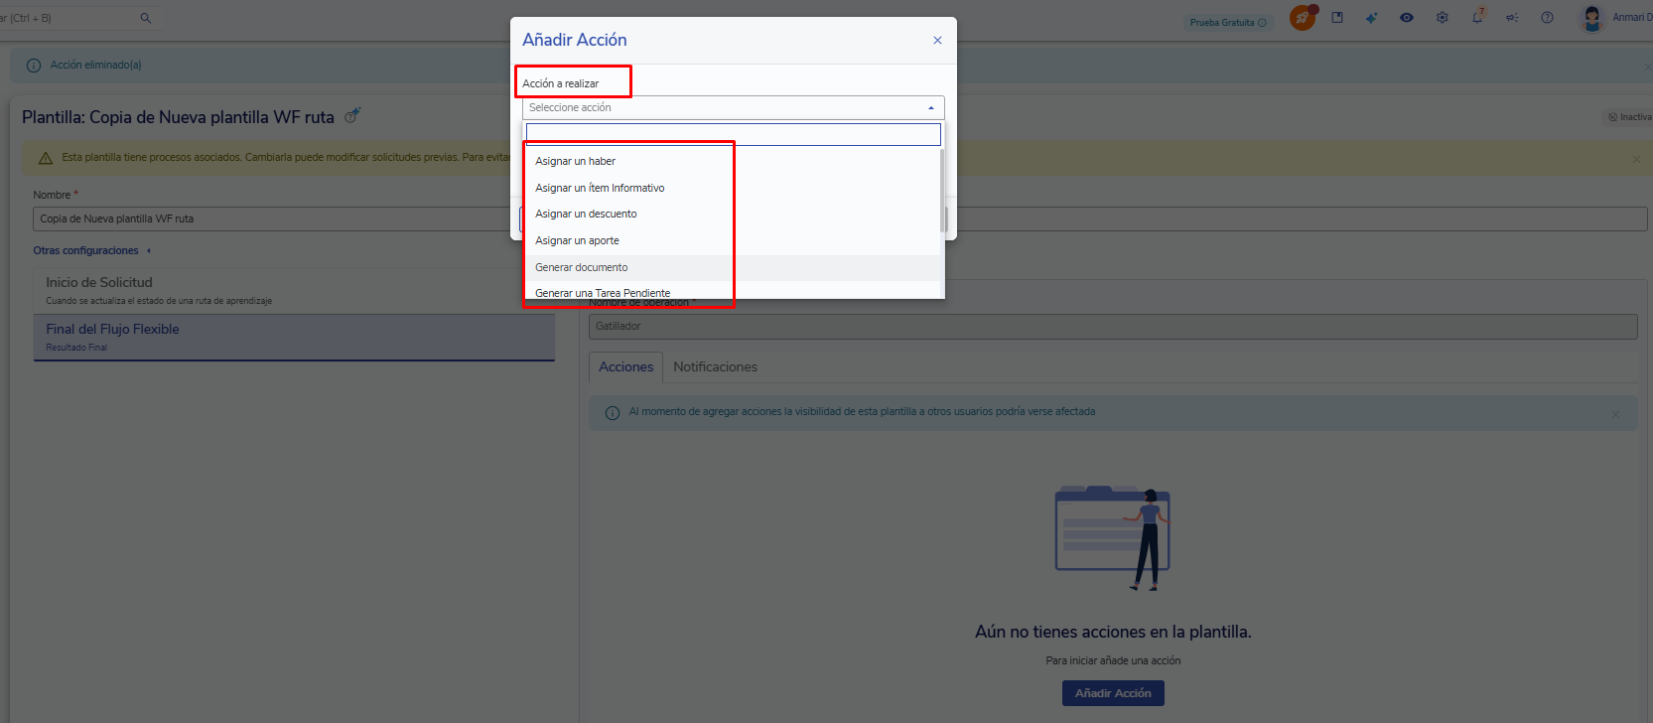Viewport: 1653px width, 723px height.
Task: Open the settings gear icon
Action: (1442, 18)
